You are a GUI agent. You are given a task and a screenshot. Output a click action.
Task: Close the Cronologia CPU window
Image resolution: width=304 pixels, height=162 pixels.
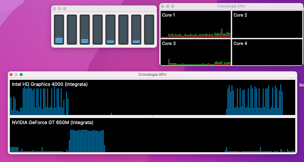(x=162, y=6)
